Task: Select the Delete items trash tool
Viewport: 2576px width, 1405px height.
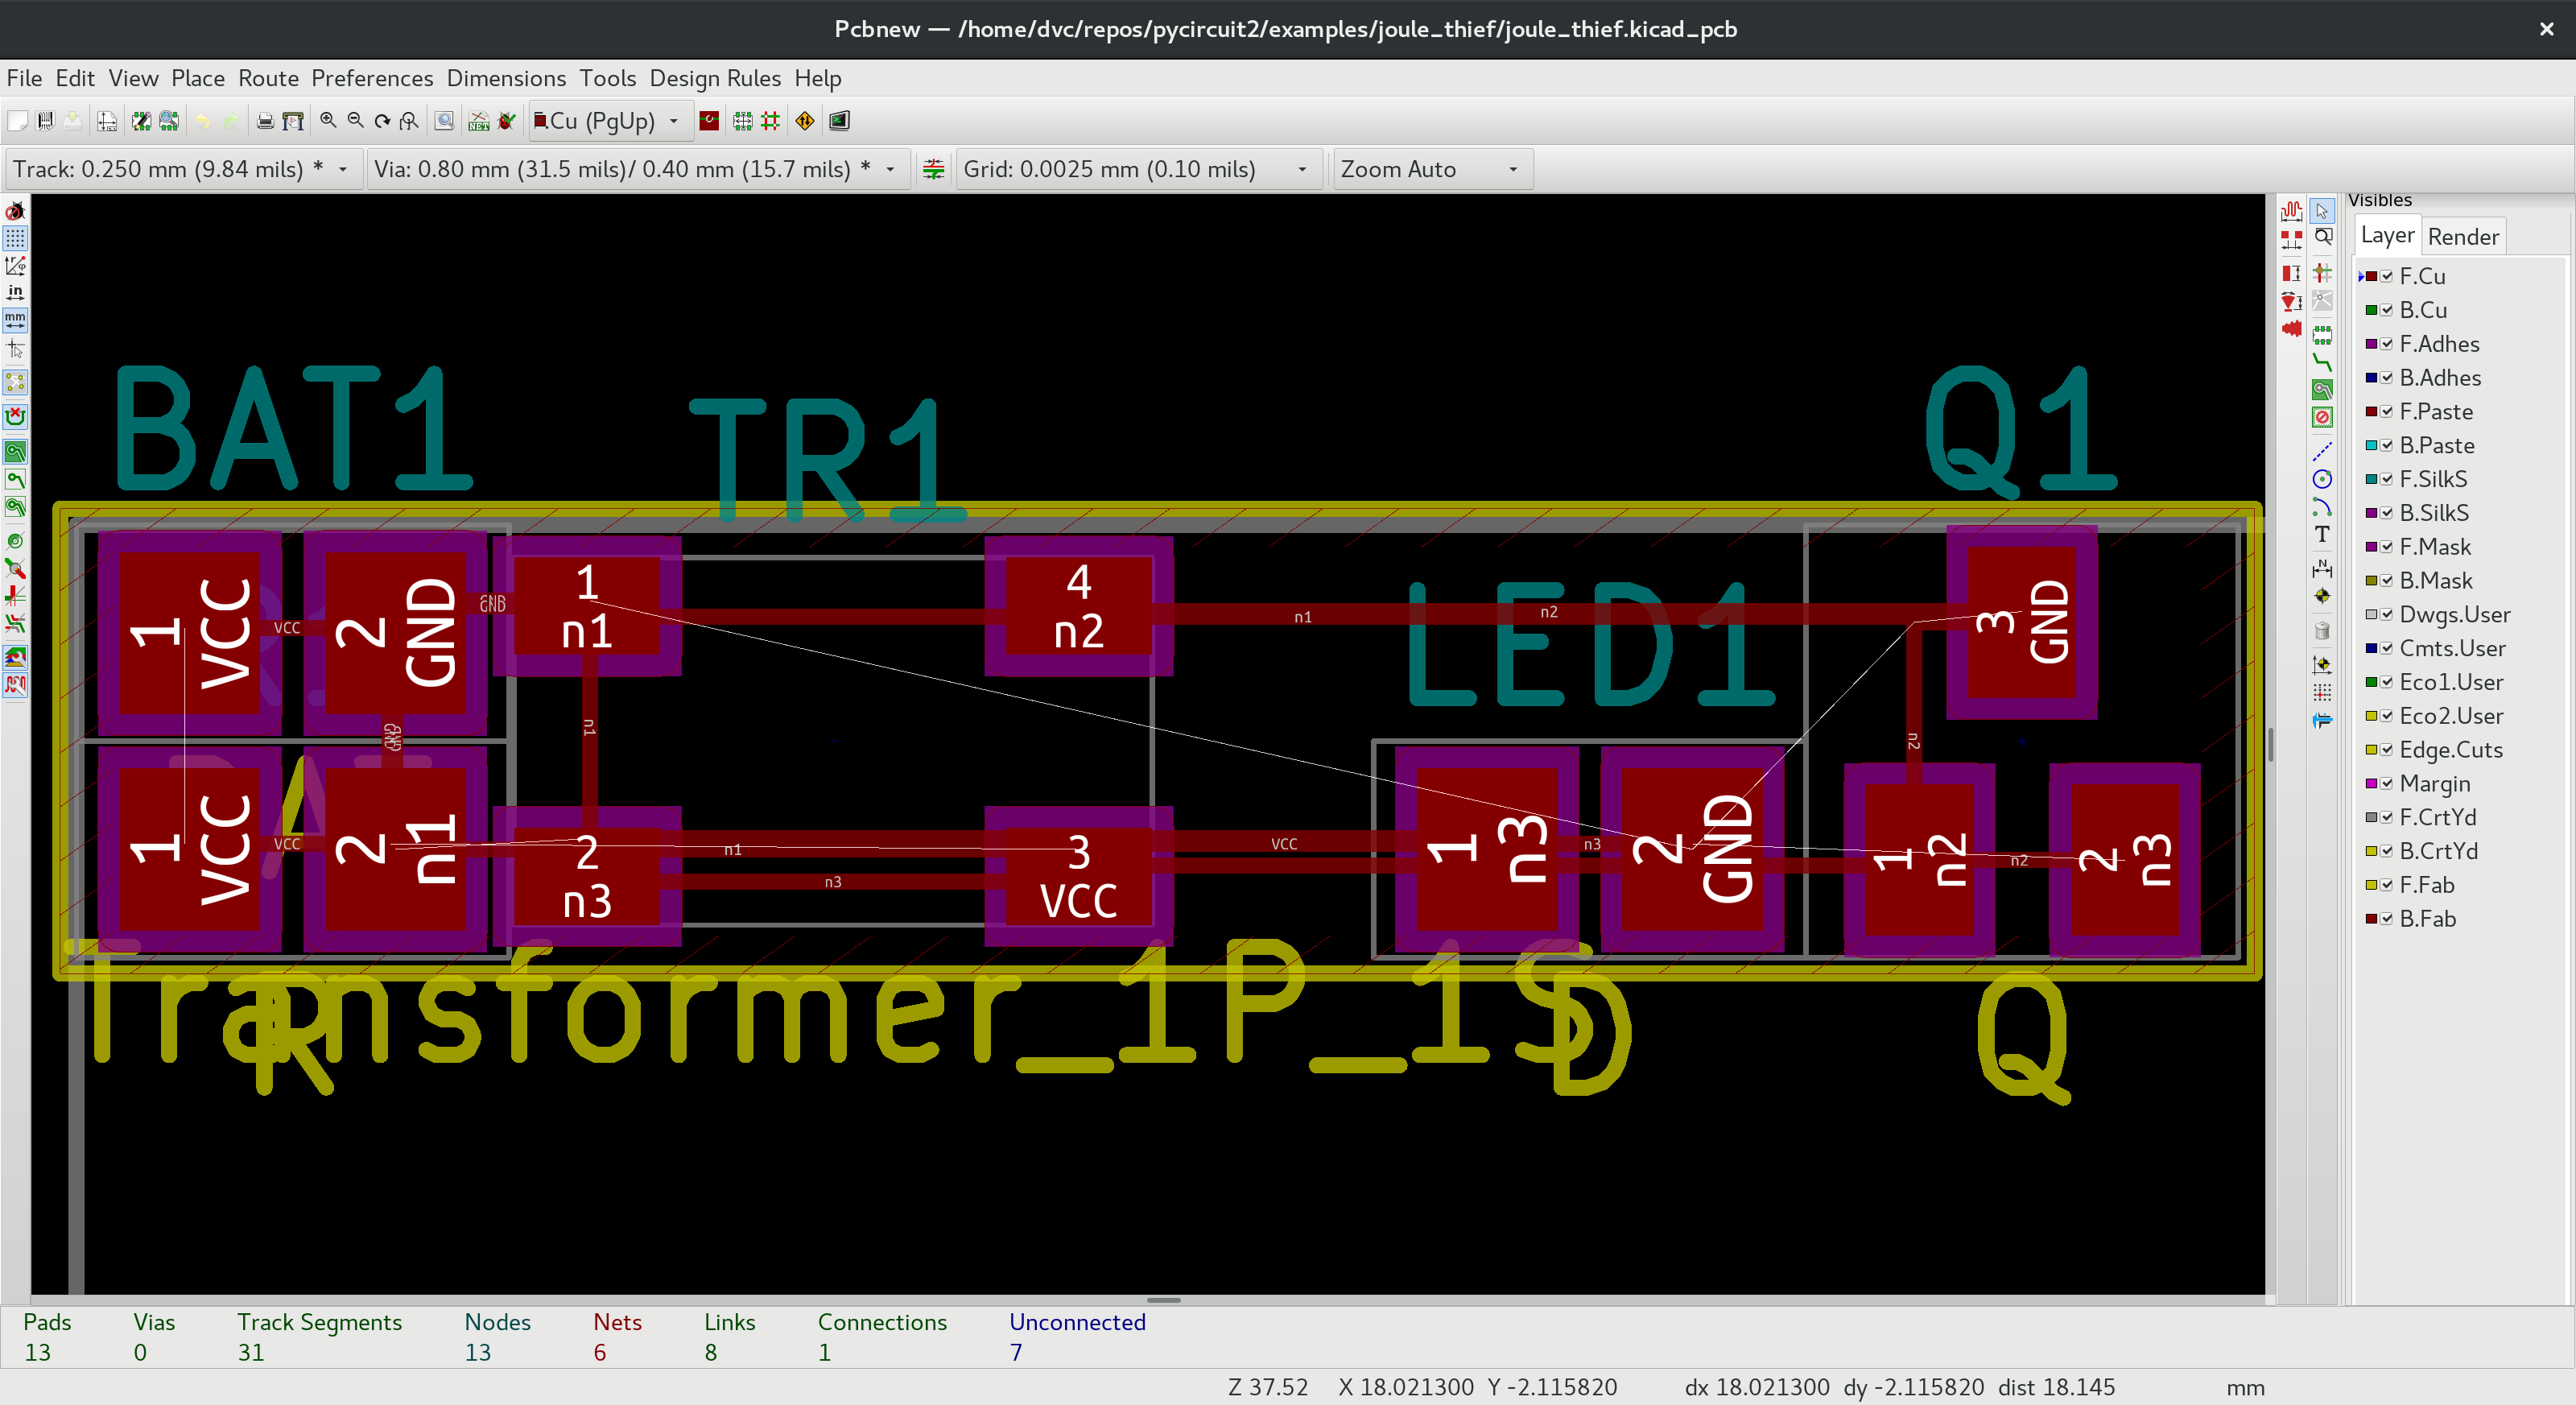Action: [2322, 631]
